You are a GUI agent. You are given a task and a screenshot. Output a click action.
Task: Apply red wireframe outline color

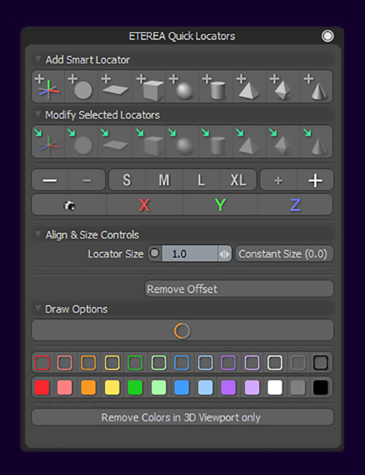point(42,362)
